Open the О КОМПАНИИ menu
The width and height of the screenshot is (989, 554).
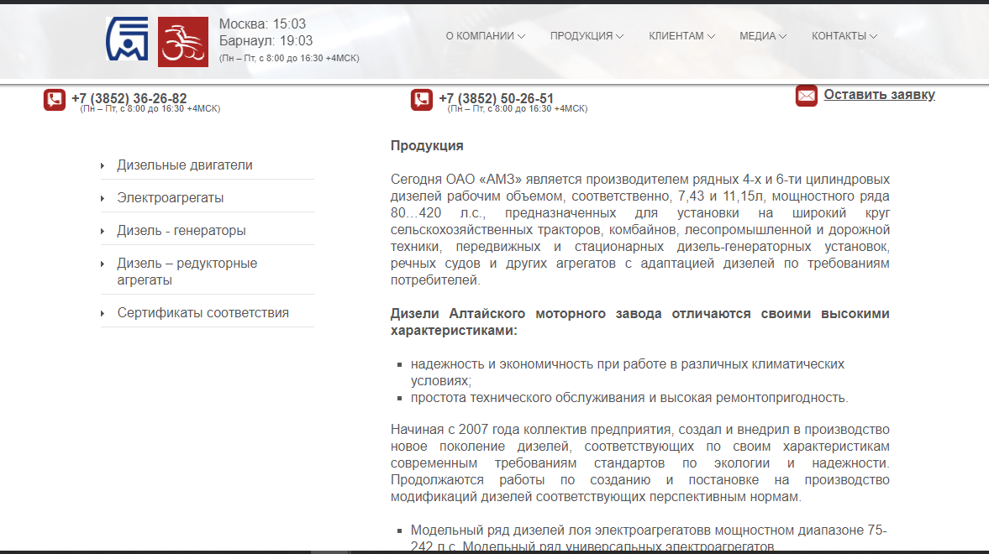coord(486,36)
